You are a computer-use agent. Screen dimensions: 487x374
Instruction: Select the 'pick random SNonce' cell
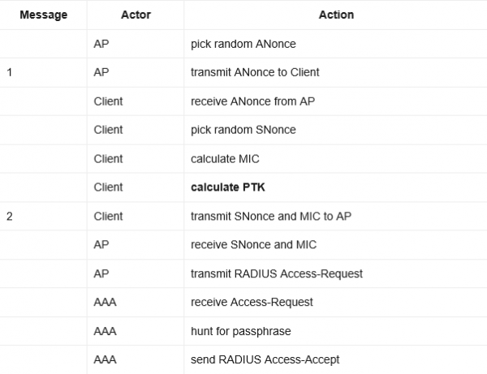click(335, 130)
